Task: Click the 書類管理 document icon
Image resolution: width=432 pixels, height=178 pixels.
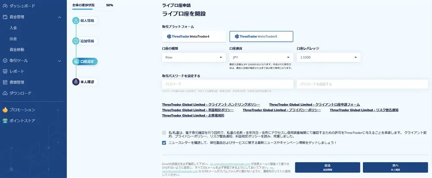Action: pos(5,83)
